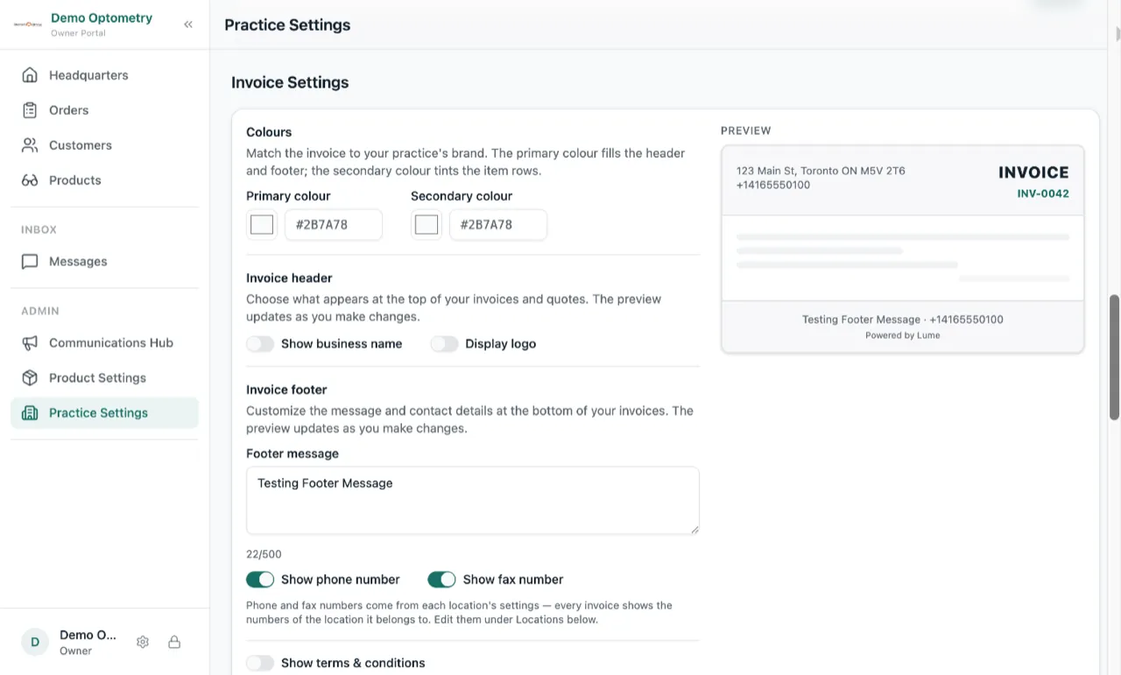Click the 22/500 character counter
This screenshot has width=1121, height=675.
pos(264,554)
